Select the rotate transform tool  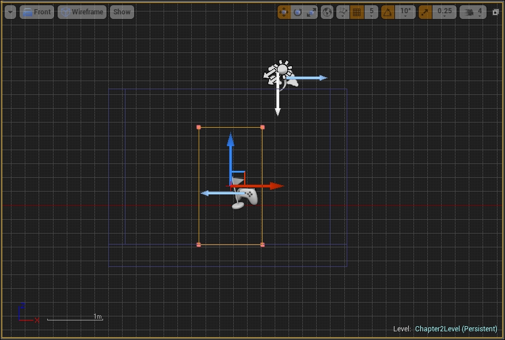(x=298, y=12)
